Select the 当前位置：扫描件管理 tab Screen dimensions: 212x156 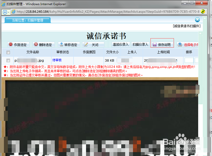pos(28,20)
